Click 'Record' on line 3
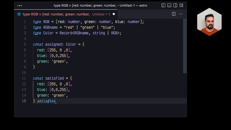 [66, 33]
